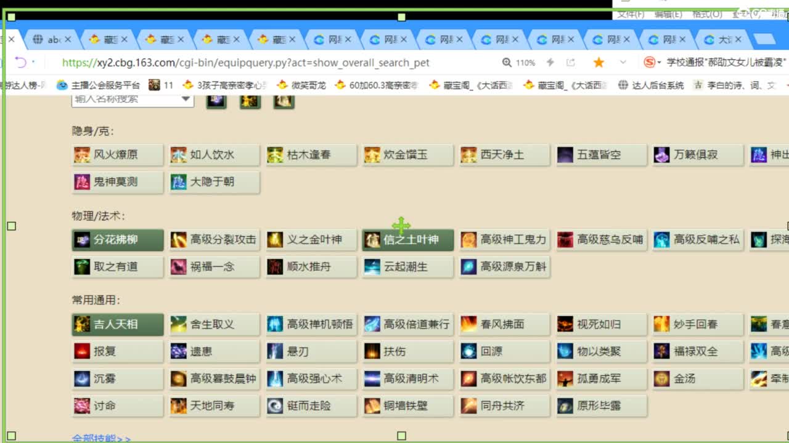Viewport: 789px width, 443px height.
Task: Open the 微笑哥龙 bookmark
Action: coord(301,86)
